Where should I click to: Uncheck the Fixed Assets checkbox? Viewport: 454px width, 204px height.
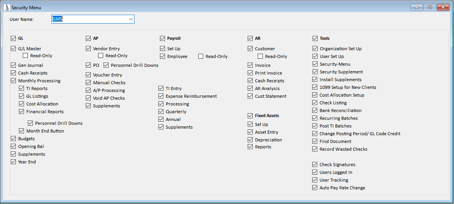pyautogui.click(x=250, y=116)
